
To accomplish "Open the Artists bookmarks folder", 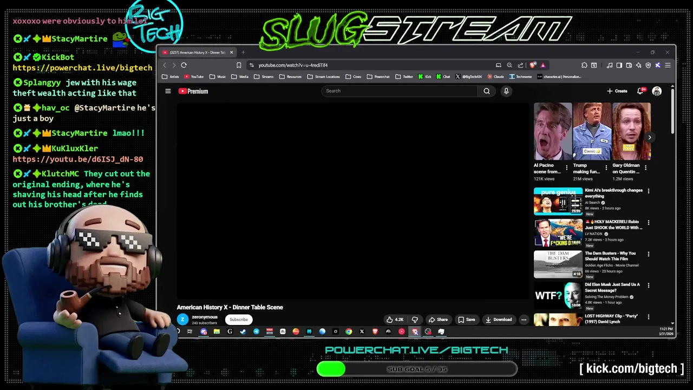I will [171, 77].
